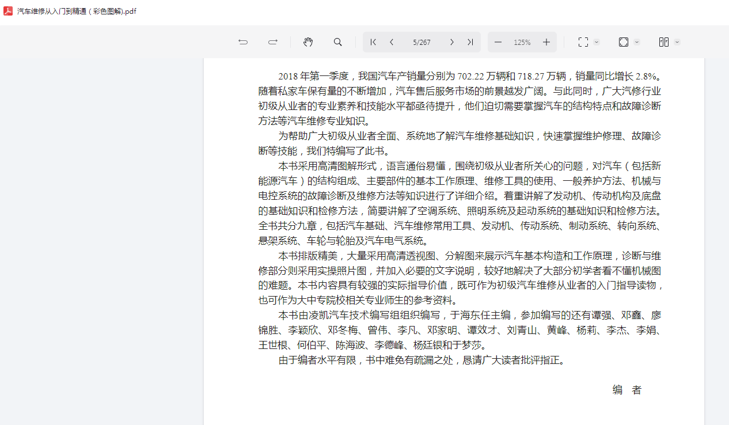Toggle the two-page layout view
The height and width of the screenshot is (425, 729).
click(663, 42)
